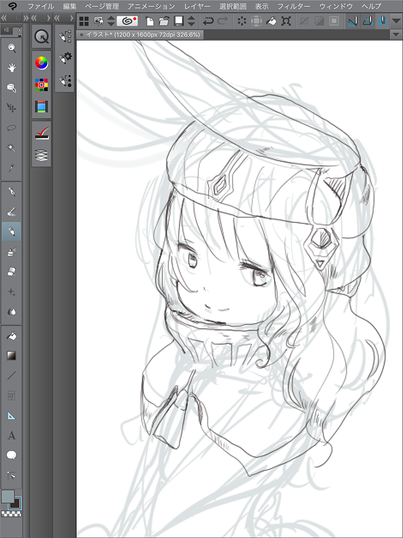Image resolution: width=403 pixels, height=538 pixels.
Task: Toggle snap to special ruler
Action: [368, 21]
